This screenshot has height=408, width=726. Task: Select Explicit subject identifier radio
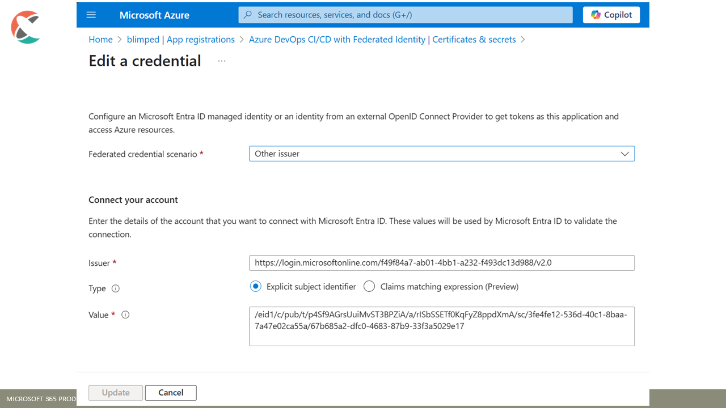[x=256, y=287]
